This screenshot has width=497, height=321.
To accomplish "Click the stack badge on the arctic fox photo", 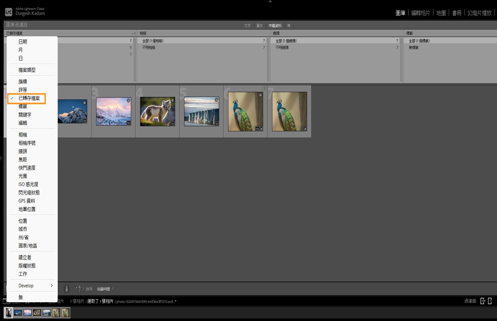I will [x=173, y=124].
